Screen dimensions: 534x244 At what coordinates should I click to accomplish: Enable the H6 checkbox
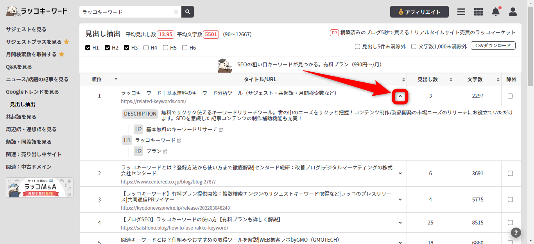click(185, 48)
